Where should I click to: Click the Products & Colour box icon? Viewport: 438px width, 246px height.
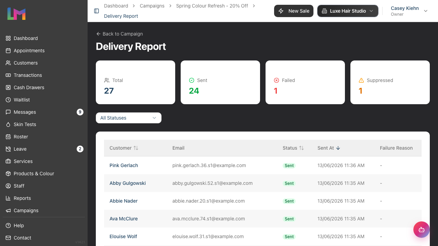click(8, 174)
